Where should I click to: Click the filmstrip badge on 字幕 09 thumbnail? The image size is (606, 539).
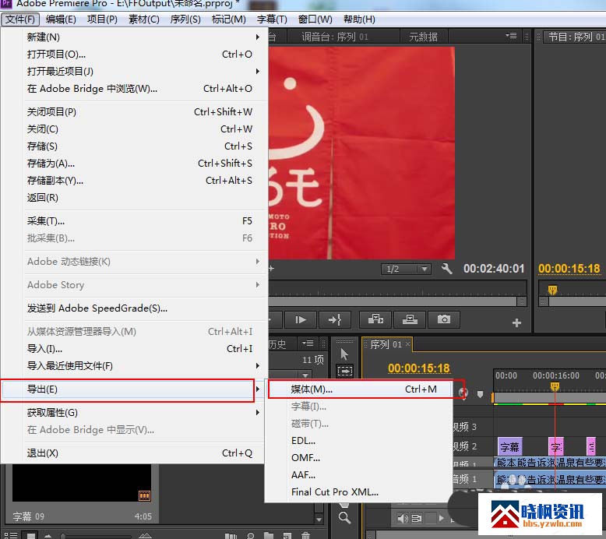[144, 495]
